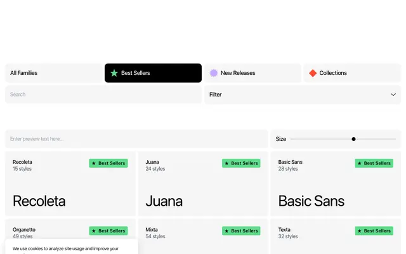406x254 pixels.
Task: Click the Size slider handle
Action: click(353, 139)
